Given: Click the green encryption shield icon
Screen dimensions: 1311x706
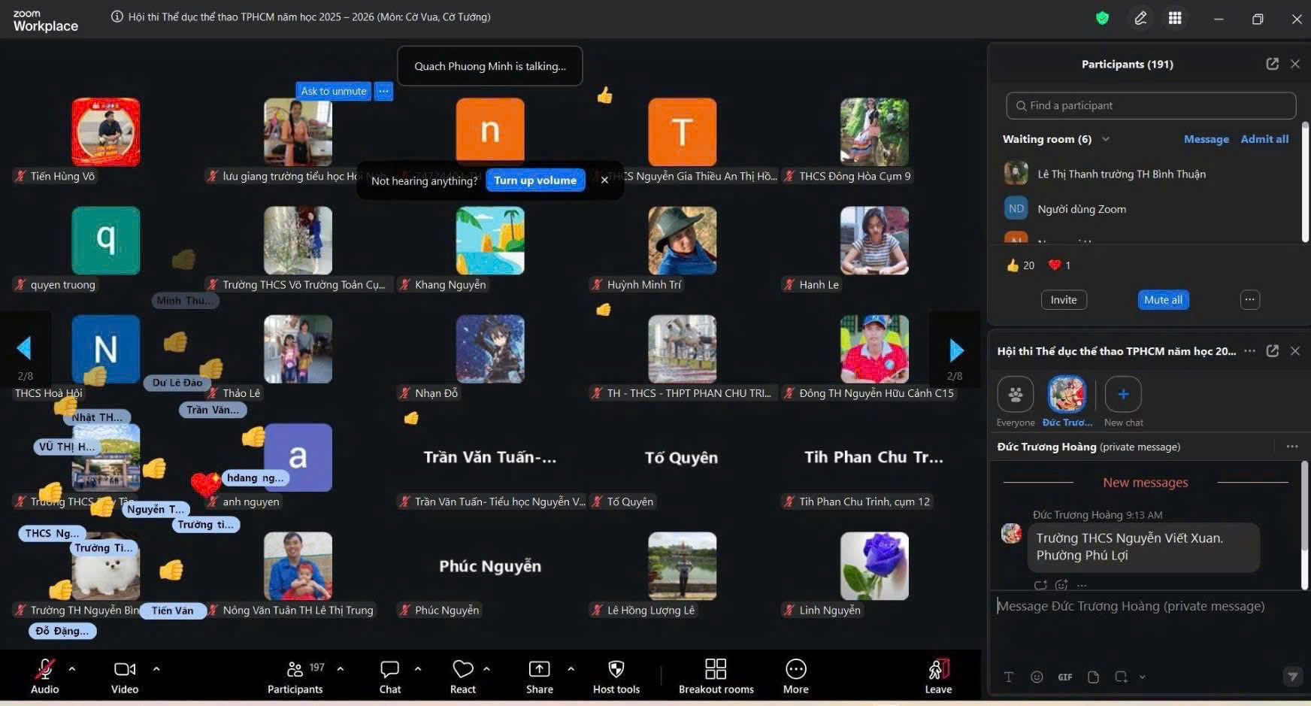Looking at the screenshot, I should [1102, 18].
